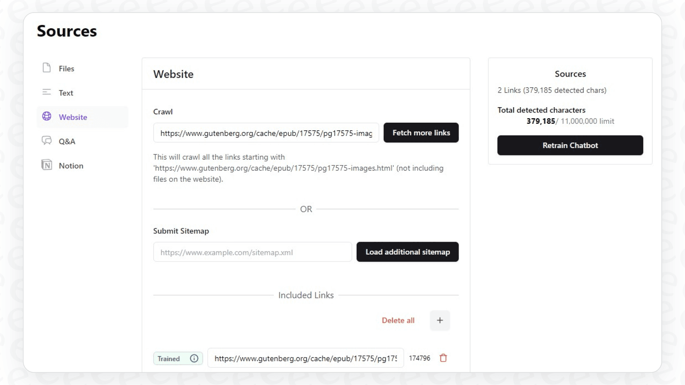The image size is (685, 385).
Task: Switch to the Q&A section
Action: (66, 141)
